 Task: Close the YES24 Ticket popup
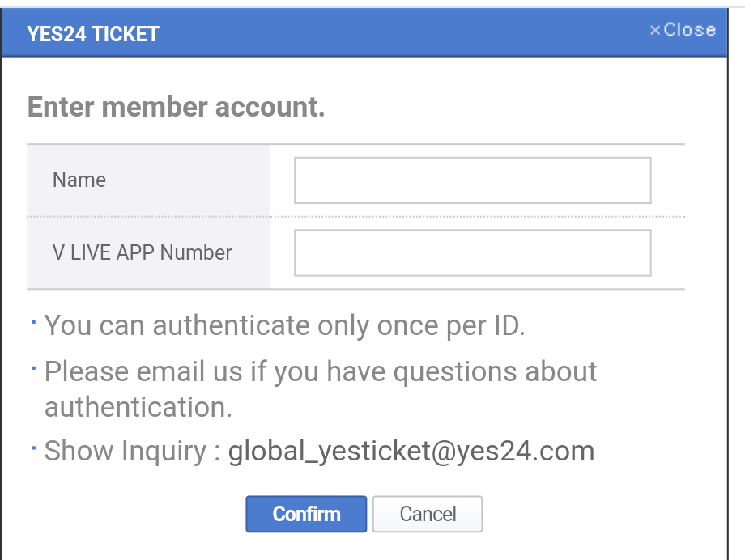click(x=688, y=30)
